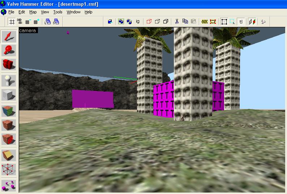Edit cordon bounds with the red striped icon
Image resolution: width=287 pixels, height=194 pixels.
[x=213, y=22]
